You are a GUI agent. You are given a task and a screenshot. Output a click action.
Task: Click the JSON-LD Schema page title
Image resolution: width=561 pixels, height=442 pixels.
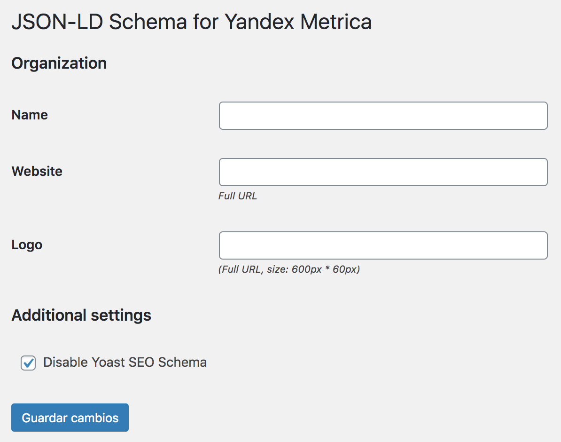click(x=191, y=22)
